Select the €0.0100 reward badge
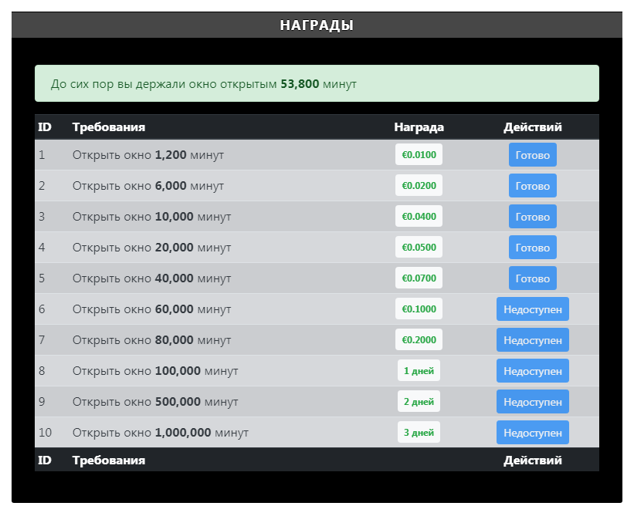634x506 pixels. pyautogui.click(x=419, y=155)
